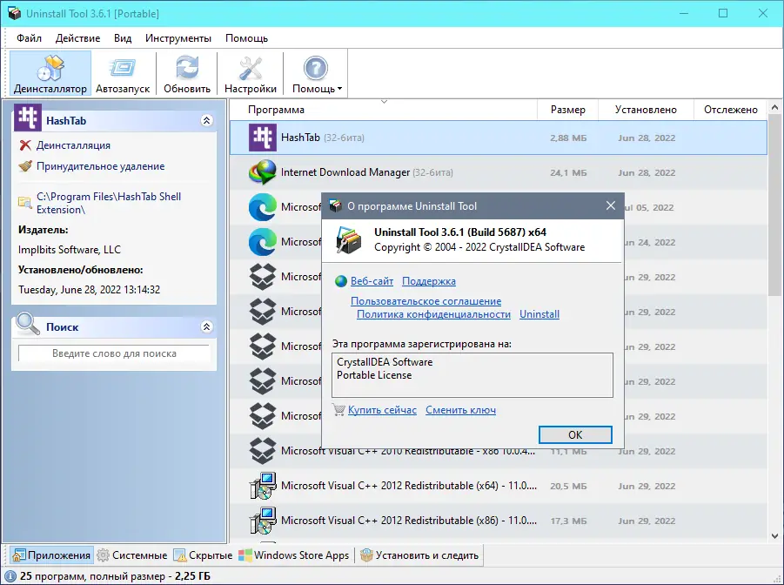Viewport: 784px width, 585px height.
Task: Select Visual C++ 2010 Redistributable x86 row
Action: 498,452
